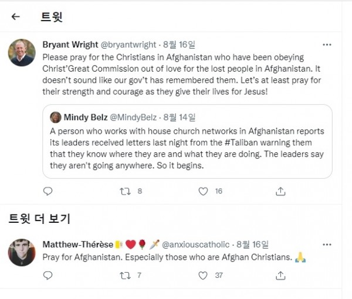The width and height of the screenshot is (352, 299).
Task: Open more options on Bryant Wright's tweet
Action: [327, 45]
